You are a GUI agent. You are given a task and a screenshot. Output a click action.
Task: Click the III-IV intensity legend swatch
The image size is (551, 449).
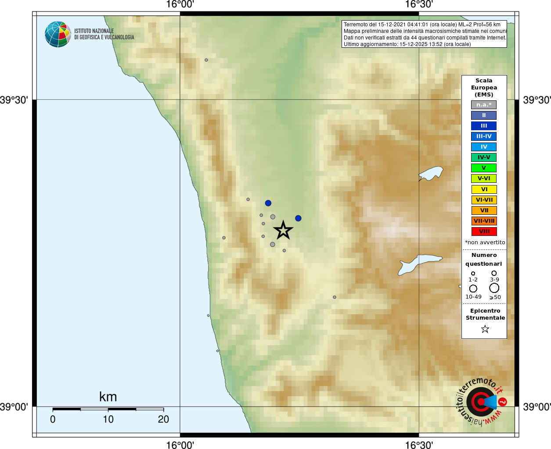[x=484, y=136]
